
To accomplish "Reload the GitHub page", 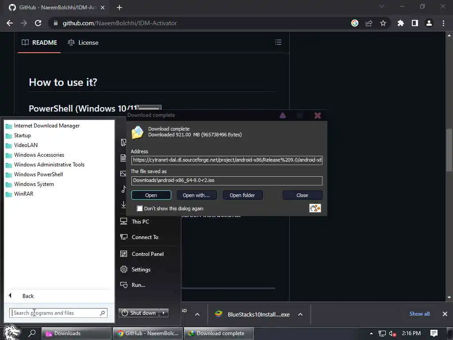I will pos(38,23).
